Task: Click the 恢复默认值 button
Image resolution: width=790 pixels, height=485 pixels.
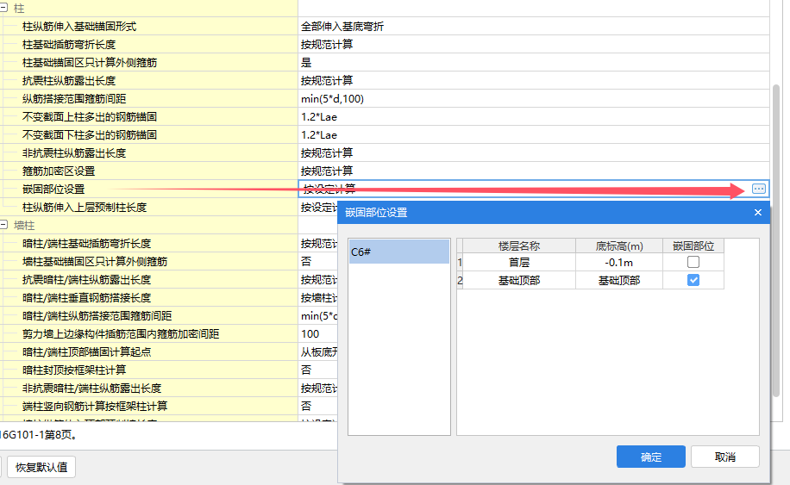Action: pos(41,467)
